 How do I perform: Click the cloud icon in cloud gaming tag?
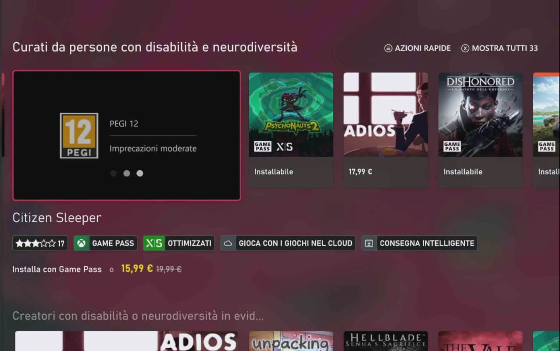[x=228, y=243]
